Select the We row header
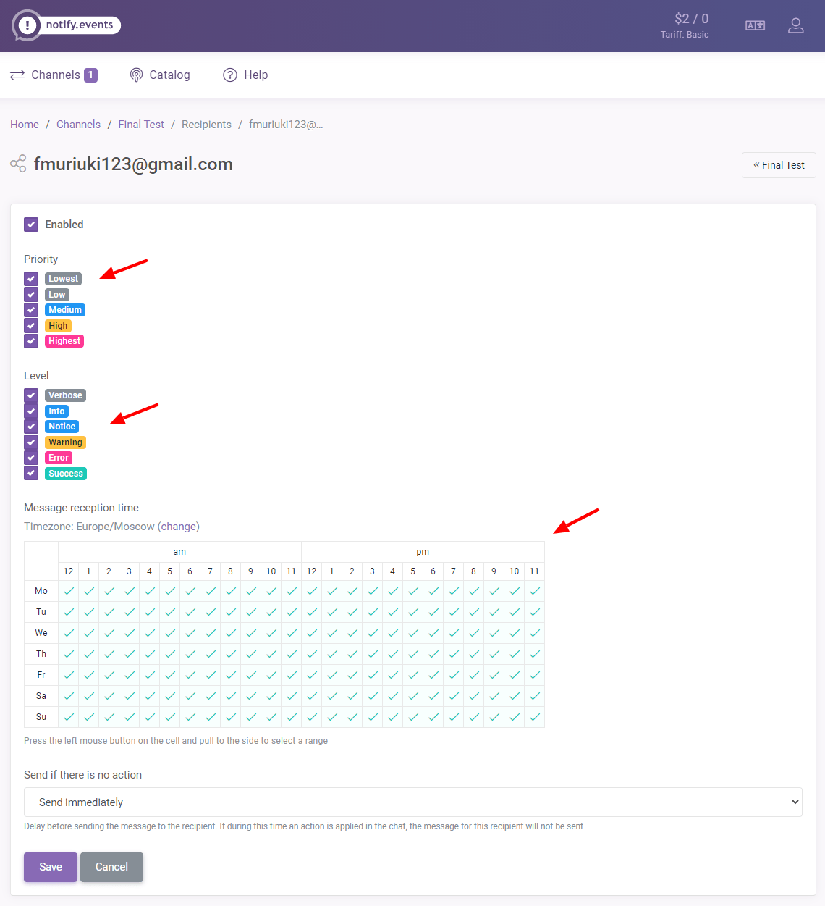 coord(41,633)
